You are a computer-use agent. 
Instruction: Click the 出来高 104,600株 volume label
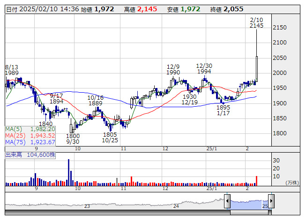tap(30, 155)
